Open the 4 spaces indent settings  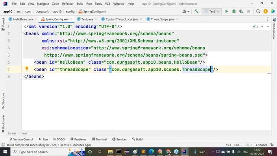[261, 145]
